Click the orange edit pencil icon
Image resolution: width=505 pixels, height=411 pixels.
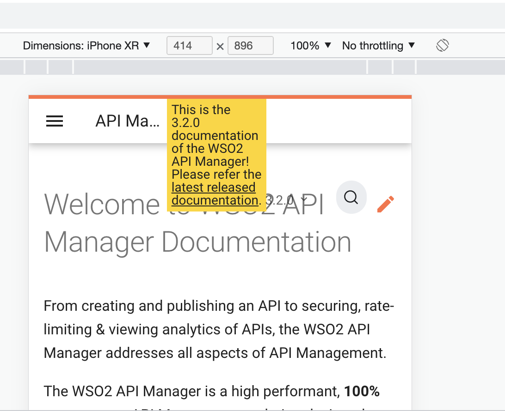tap(386, 204)
